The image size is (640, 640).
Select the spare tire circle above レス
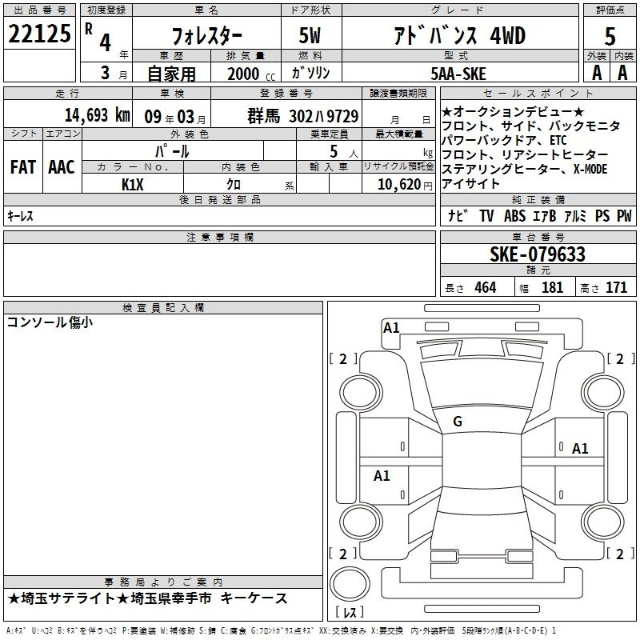[x=349, y=585]
